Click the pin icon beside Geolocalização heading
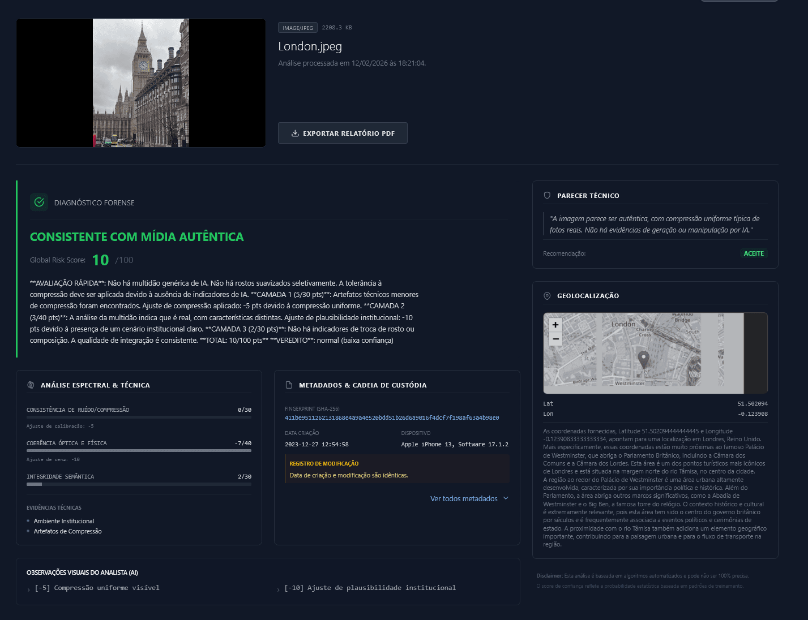808x620 pixels. (x=547, y=296)
